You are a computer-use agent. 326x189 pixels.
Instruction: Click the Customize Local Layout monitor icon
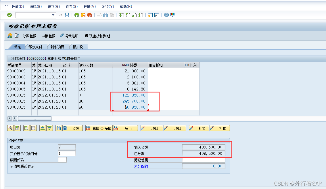tap(173, 15)
